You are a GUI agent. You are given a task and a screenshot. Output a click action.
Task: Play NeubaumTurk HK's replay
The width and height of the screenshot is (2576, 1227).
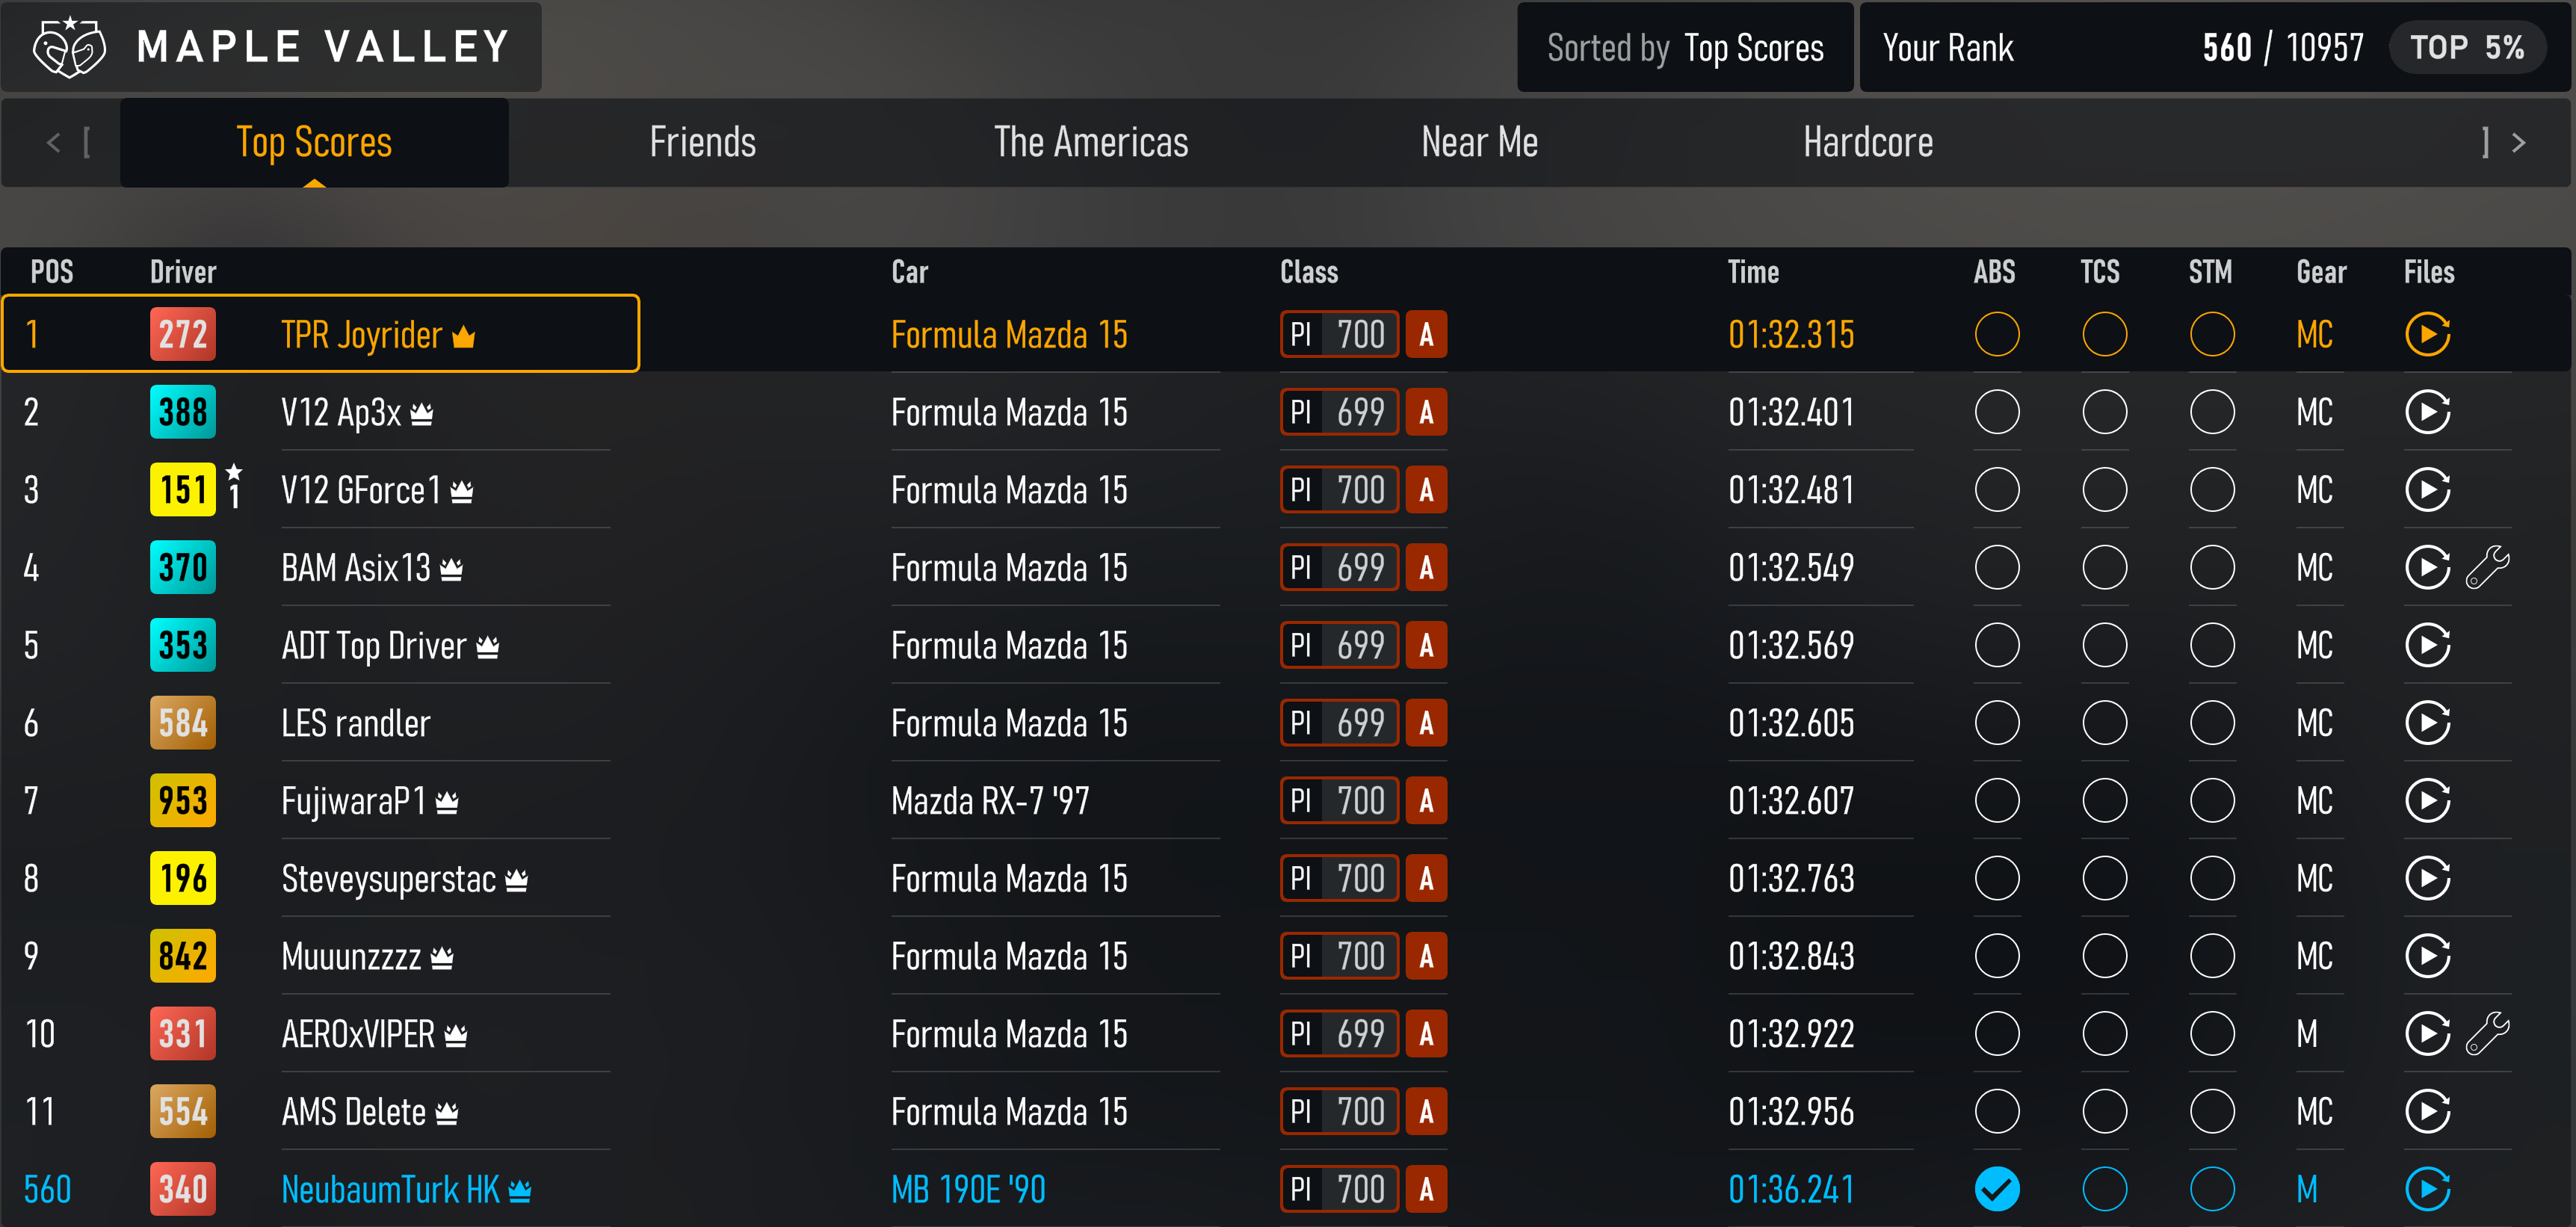(x=2429, y=1189)
